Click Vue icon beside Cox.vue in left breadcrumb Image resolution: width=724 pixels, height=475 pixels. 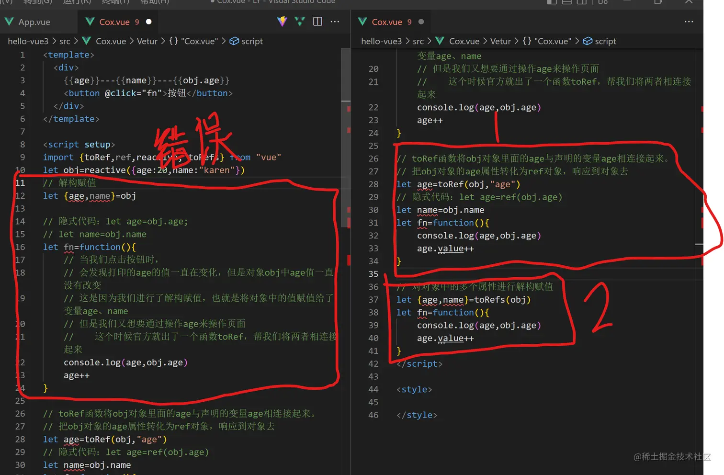click(86, 41)
